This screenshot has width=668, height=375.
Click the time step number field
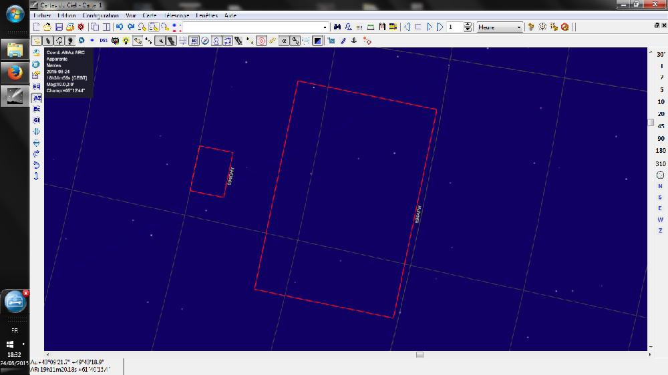point(454,27)
